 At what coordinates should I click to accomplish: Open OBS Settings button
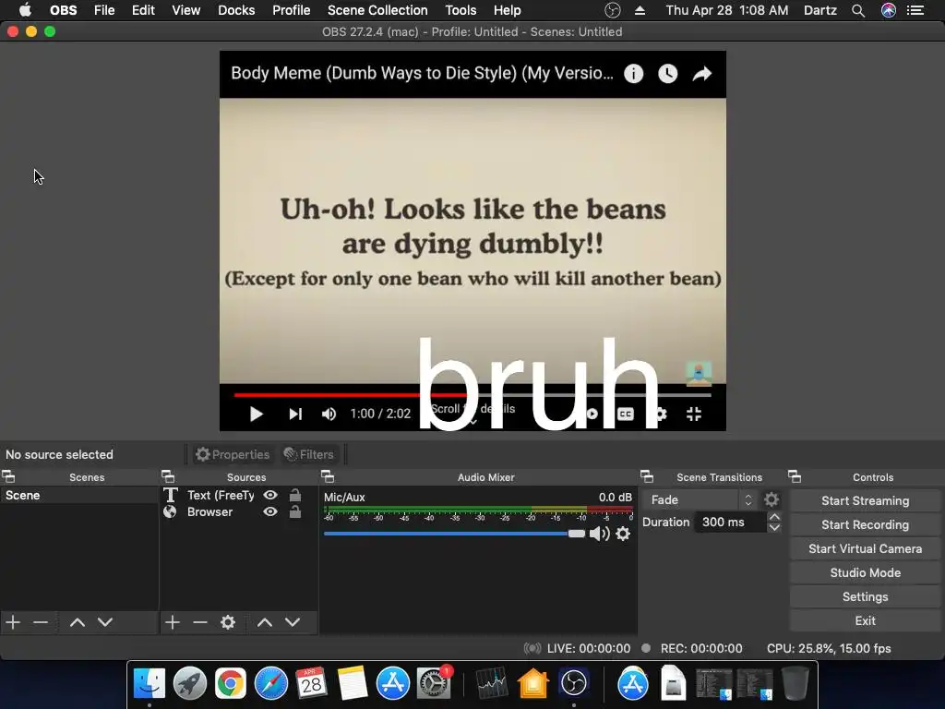point(865,597)
